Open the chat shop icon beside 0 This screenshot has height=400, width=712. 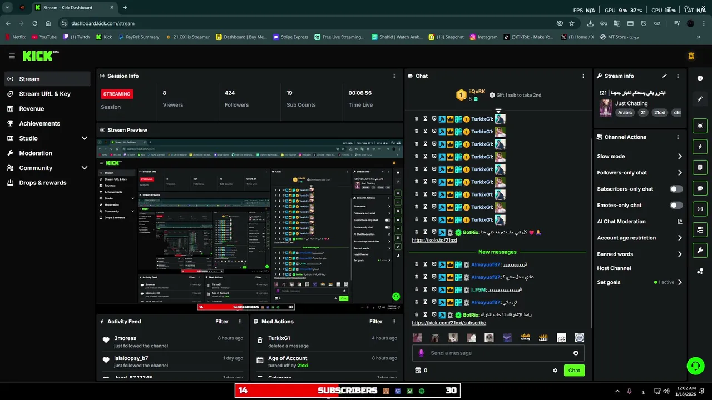(418, 371)
